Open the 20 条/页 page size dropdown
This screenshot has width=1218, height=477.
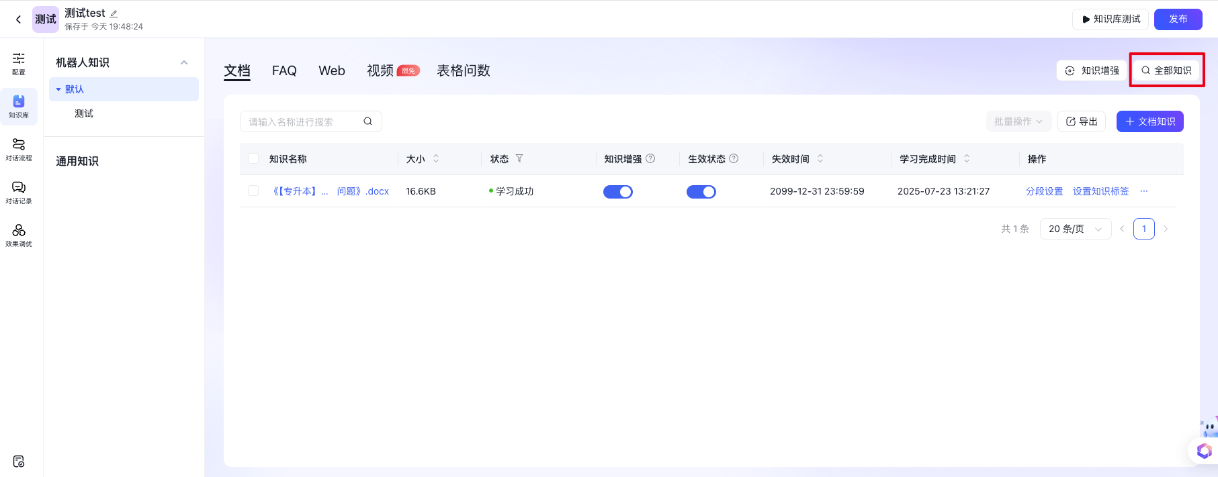[x=1075, y=229]
